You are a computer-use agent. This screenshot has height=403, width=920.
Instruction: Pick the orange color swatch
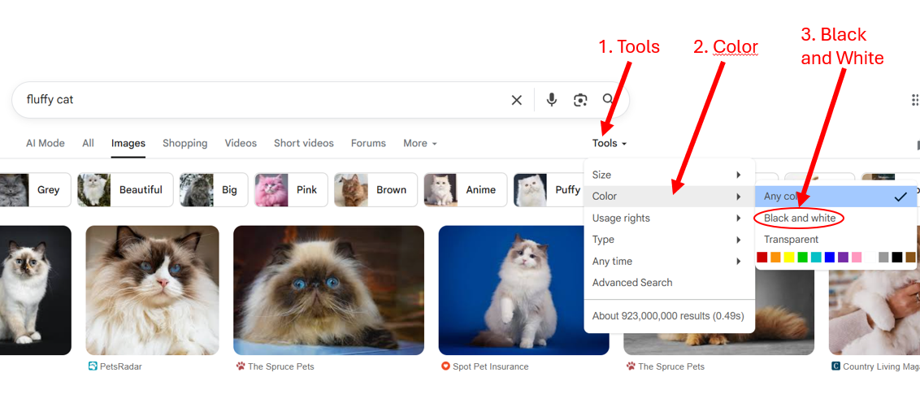(x=775, y=257)
